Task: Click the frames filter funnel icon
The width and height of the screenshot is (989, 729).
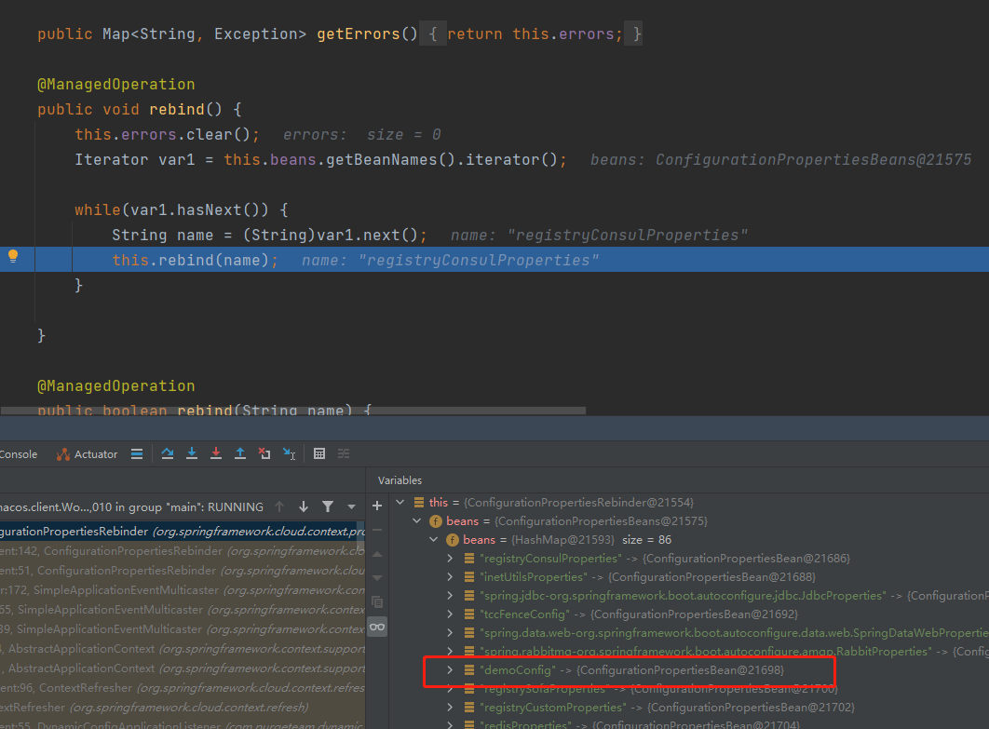Action: 328,506
